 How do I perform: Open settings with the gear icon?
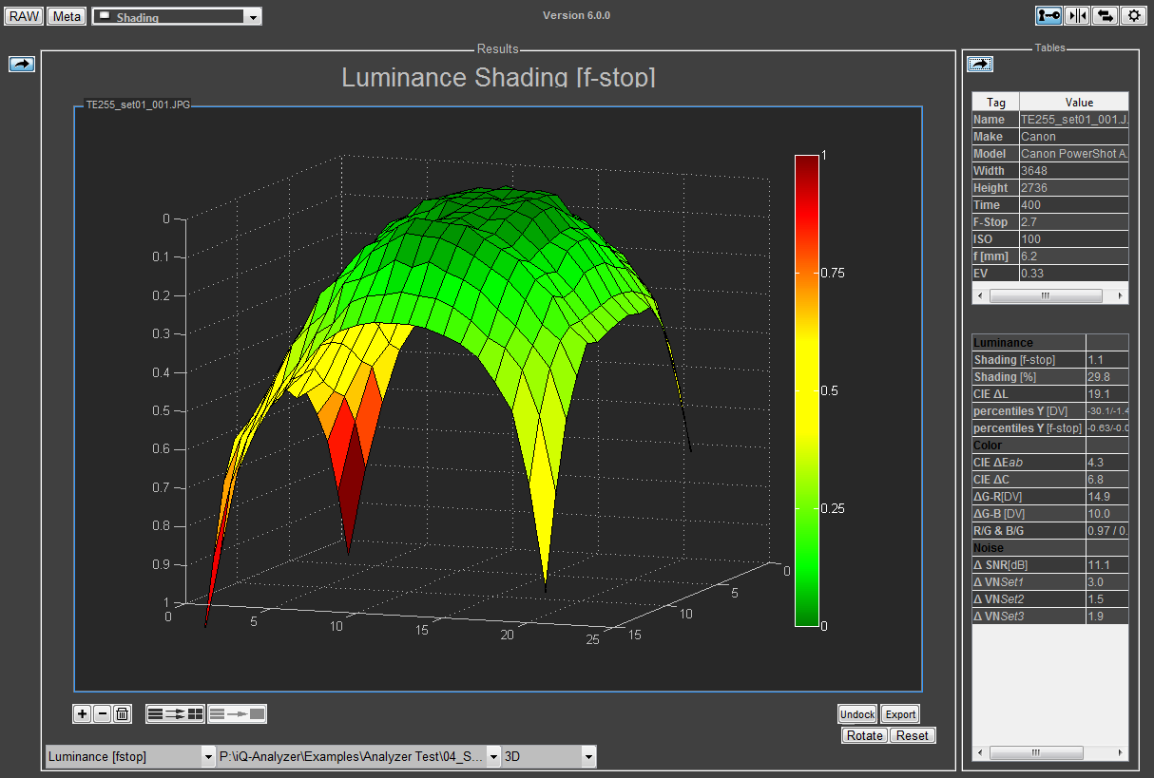pyautogui.click(x=1133, y=15)
